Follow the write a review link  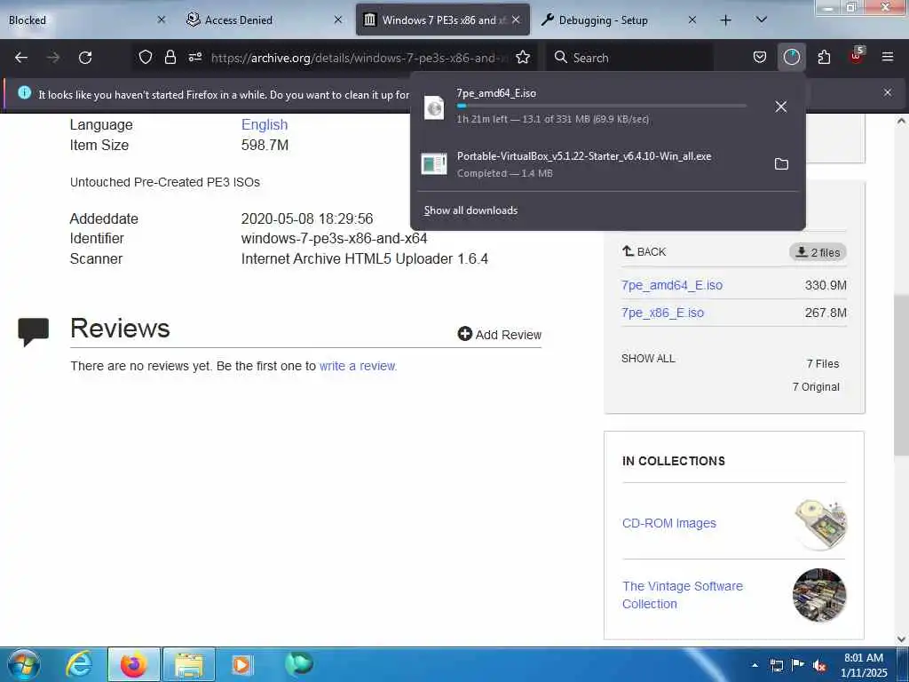(358, 366)
